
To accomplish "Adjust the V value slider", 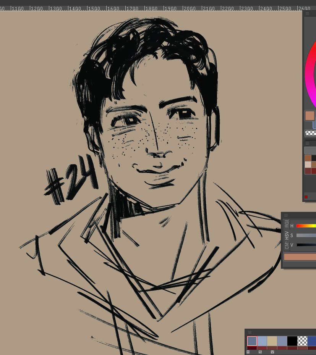I will [306, 245].
